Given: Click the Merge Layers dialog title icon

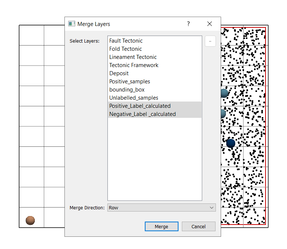Looking at the screenshot, I should click(x=71, y=24).
